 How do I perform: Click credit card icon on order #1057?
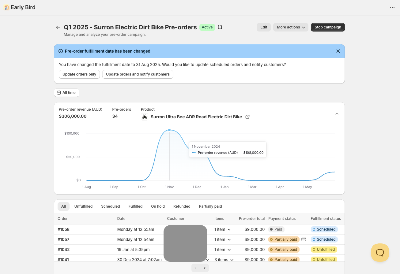(x=304, y=239)
